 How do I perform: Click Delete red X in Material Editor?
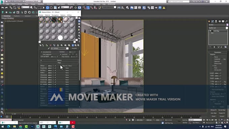tap(51, 45)
